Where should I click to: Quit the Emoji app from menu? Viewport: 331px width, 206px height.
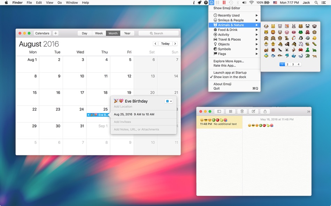coord(234,88)
